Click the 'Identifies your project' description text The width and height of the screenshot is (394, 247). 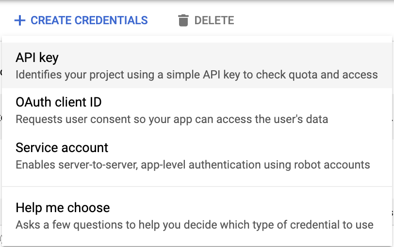197,75
